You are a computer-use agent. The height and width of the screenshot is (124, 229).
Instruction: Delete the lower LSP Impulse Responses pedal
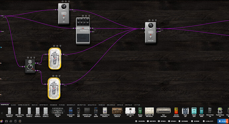(x=60, y=76)
